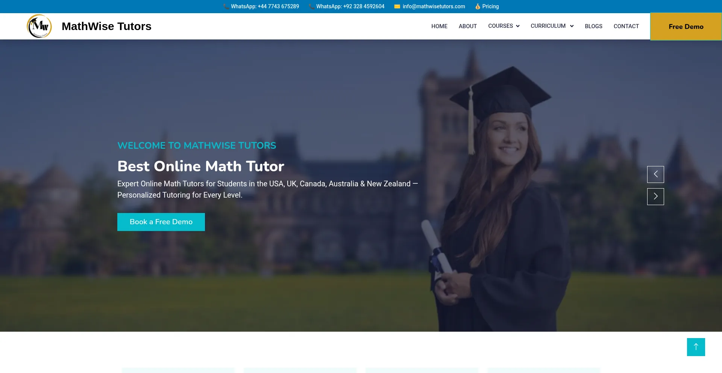
Task: Click the scroll-to-top arrow button
Action: click(x=696, y=347)
